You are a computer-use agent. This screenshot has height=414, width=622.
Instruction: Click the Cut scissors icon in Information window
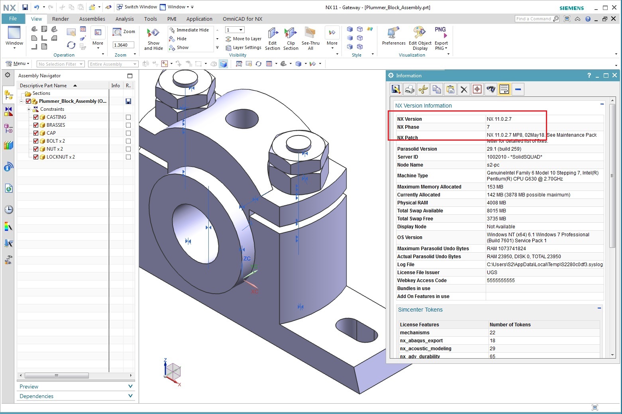point(423,89)
